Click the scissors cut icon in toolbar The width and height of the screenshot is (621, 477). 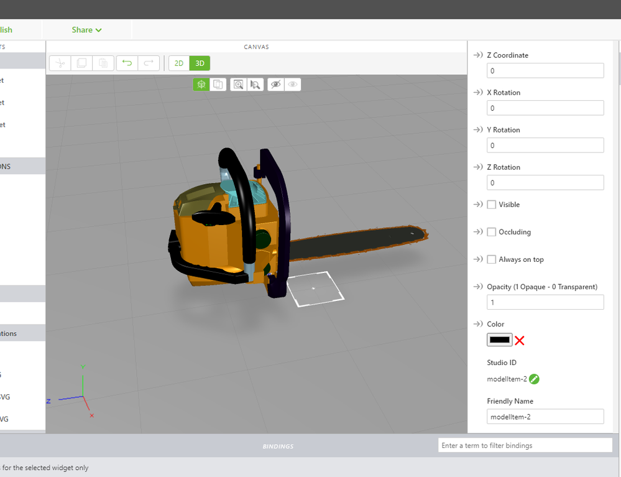click(x=60, y=63)
